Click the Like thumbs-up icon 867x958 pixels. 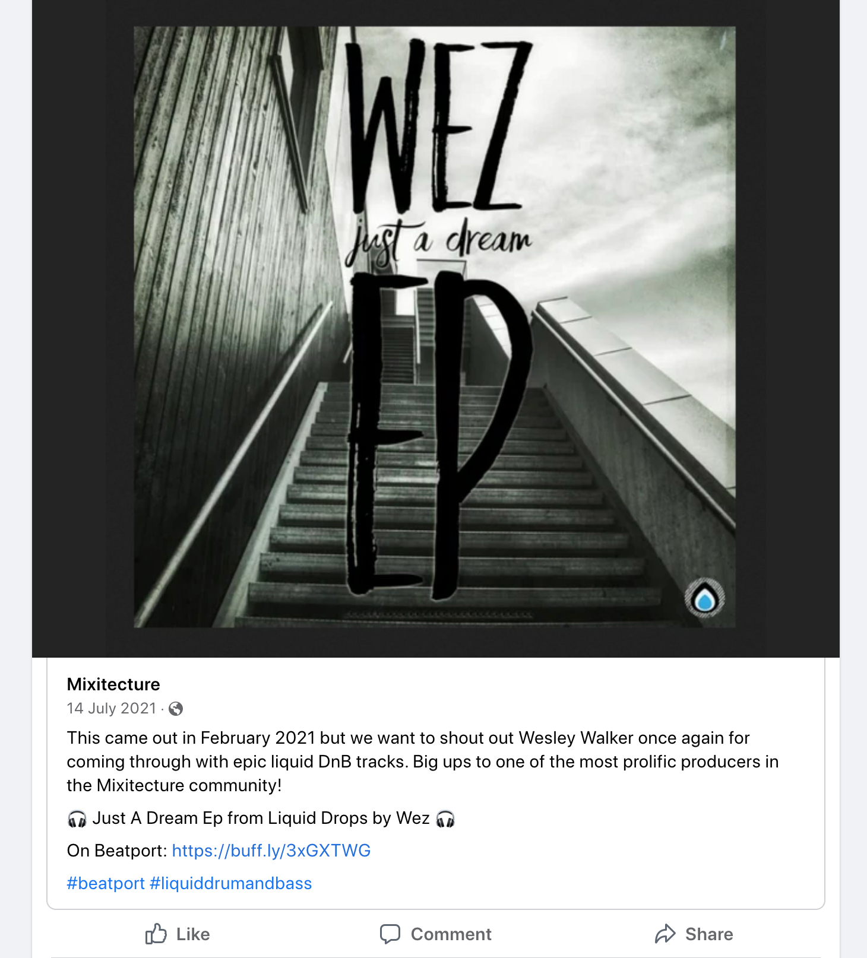tap(156, 934)
